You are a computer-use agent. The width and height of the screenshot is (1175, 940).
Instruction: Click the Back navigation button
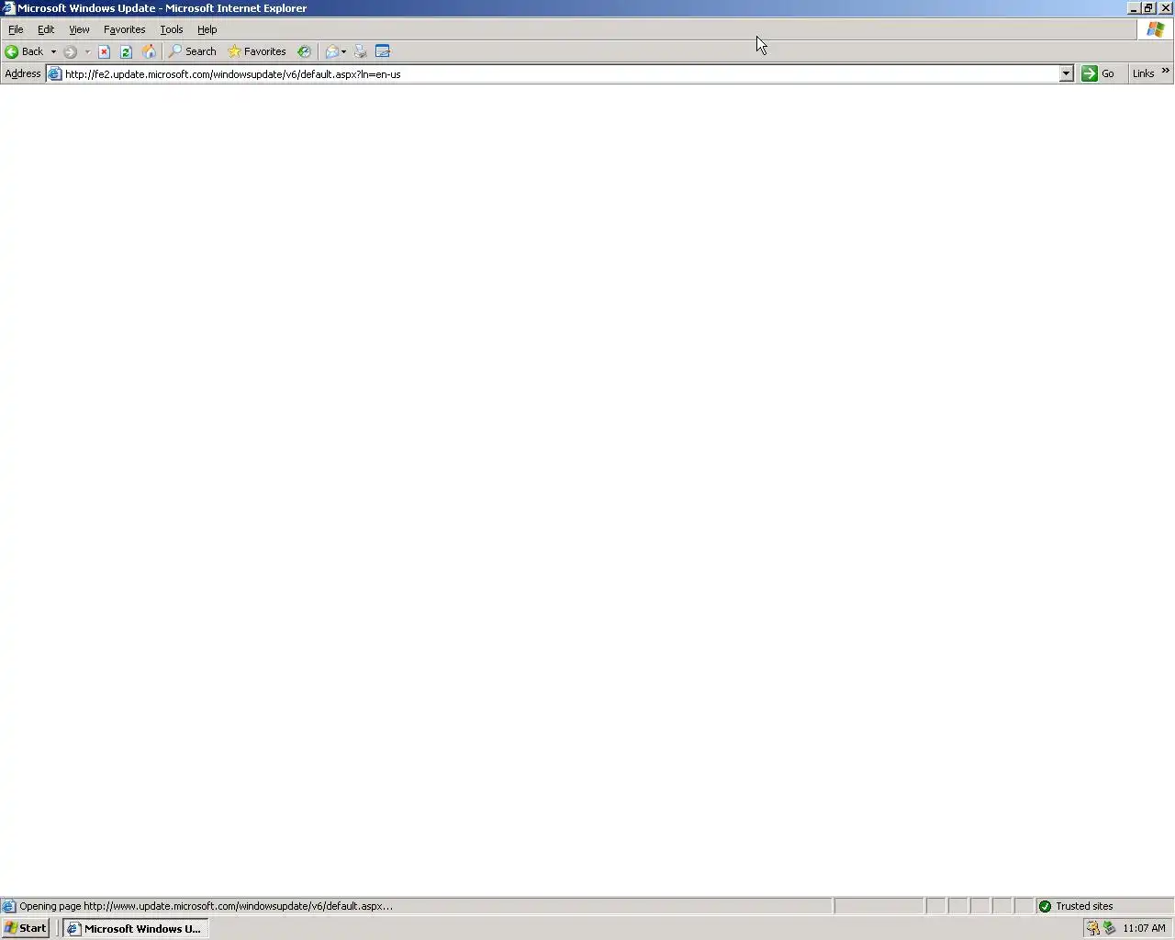[x=25, y=51]
